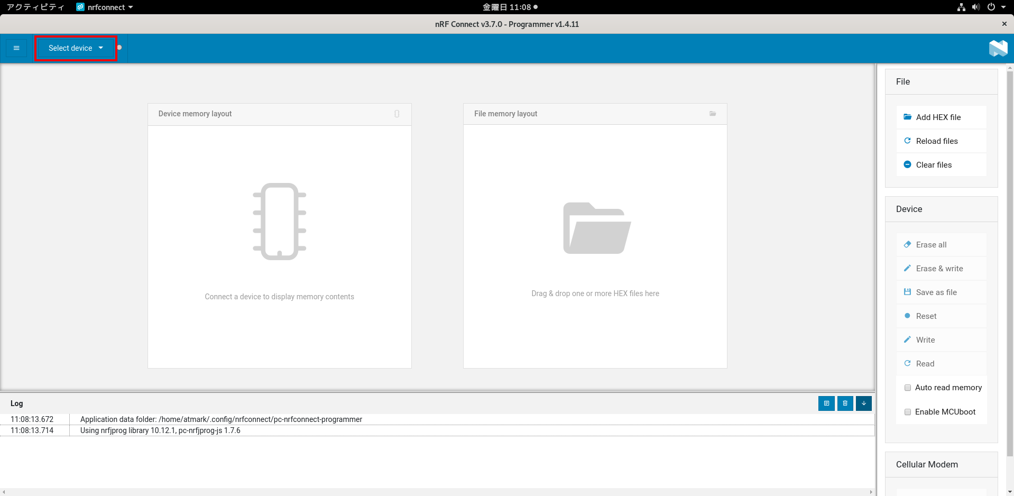
Task: Click 'Drag & drop one or more HEX files here' text
Action: tap(595, 293)
